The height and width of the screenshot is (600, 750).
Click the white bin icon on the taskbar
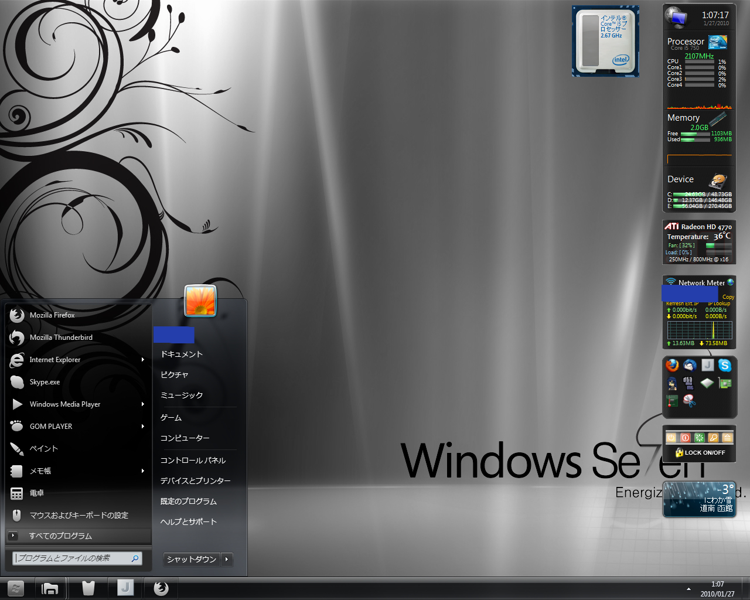click(x=88, y=588)
